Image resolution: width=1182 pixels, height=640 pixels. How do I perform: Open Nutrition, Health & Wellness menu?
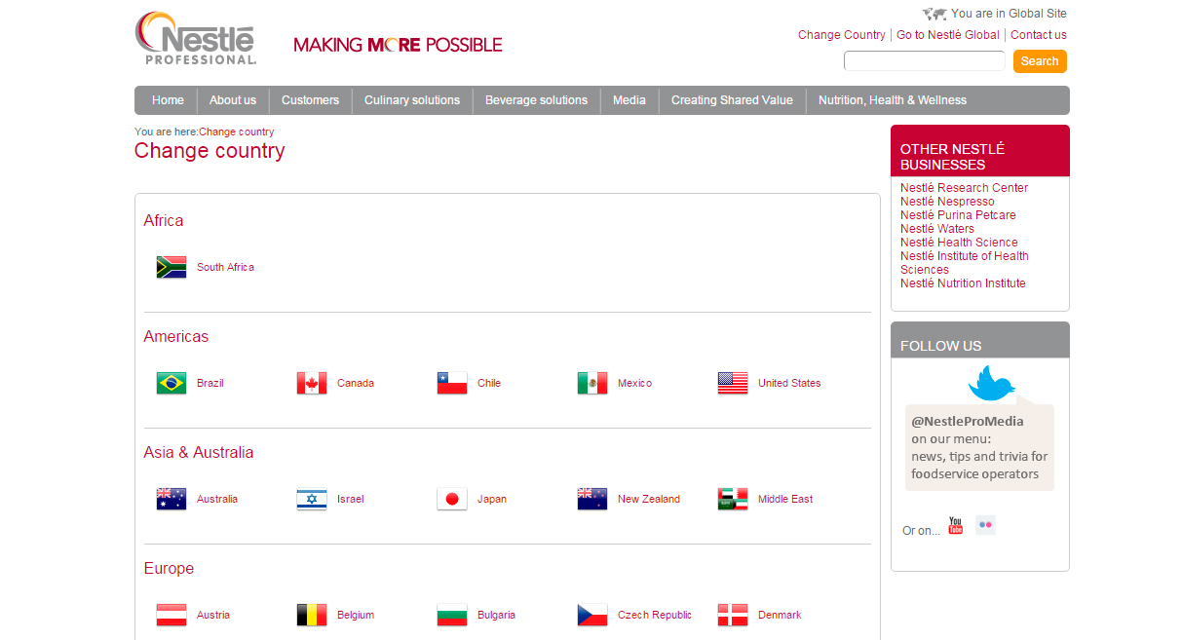pyautogui.click(x=893, y=100)
